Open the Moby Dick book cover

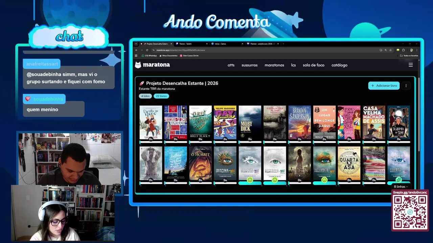point(250,122)
